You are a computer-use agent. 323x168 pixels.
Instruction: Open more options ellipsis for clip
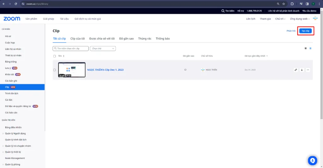(x=308, y=70)
